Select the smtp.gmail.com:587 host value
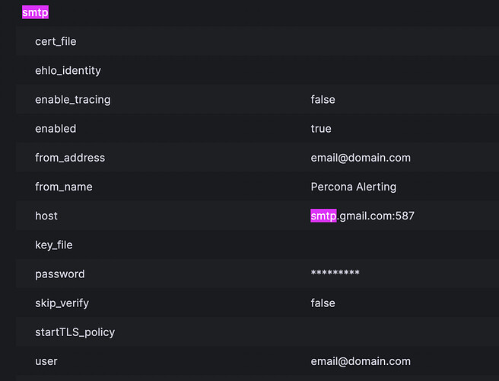499x381 pixels. [x=362, y=216]
